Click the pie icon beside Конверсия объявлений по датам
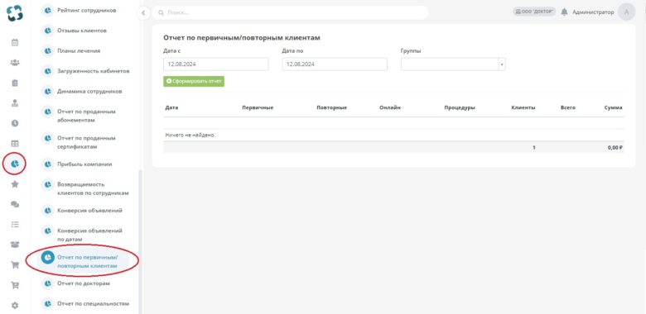 [48, 231]
